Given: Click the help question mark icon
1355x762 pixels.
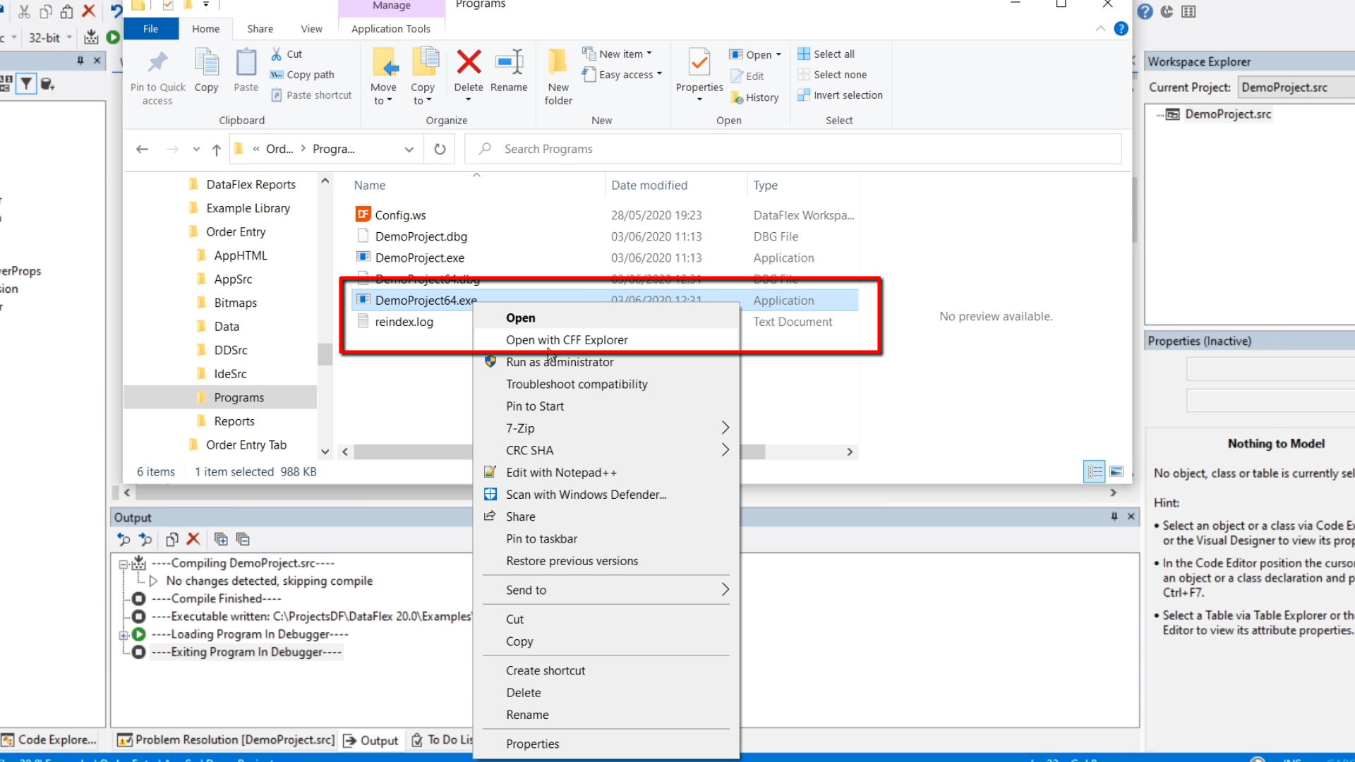Looking at the screenshot, I should [x=1121, y=29].
